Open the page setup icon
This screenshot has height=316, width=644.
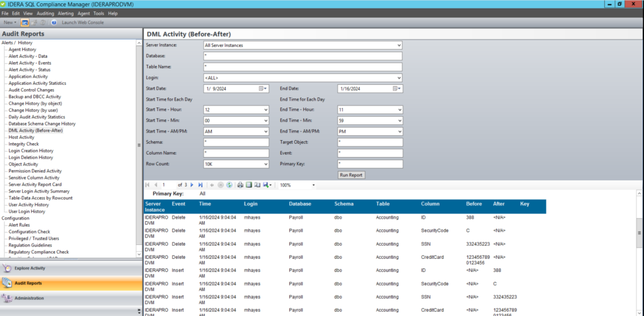tap(257, 185)
